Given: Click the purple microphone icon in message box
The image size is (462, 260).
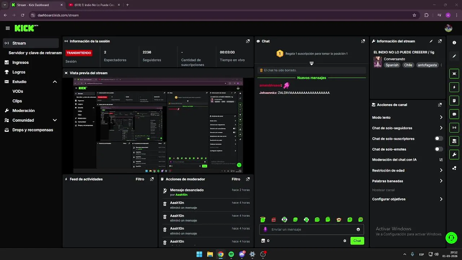Looking at the screenshot, I should pyautogui.click(x=265, y=229).
